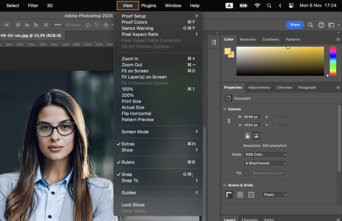Viewport: 342px width, 221px height.
Task: Click the vertical type panel icon near Color panel
Action: click(214, 42)
